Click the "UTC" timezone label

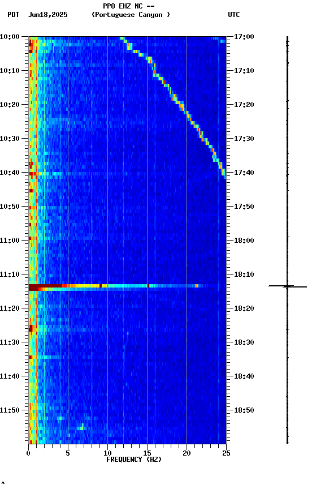click(234, 15)
